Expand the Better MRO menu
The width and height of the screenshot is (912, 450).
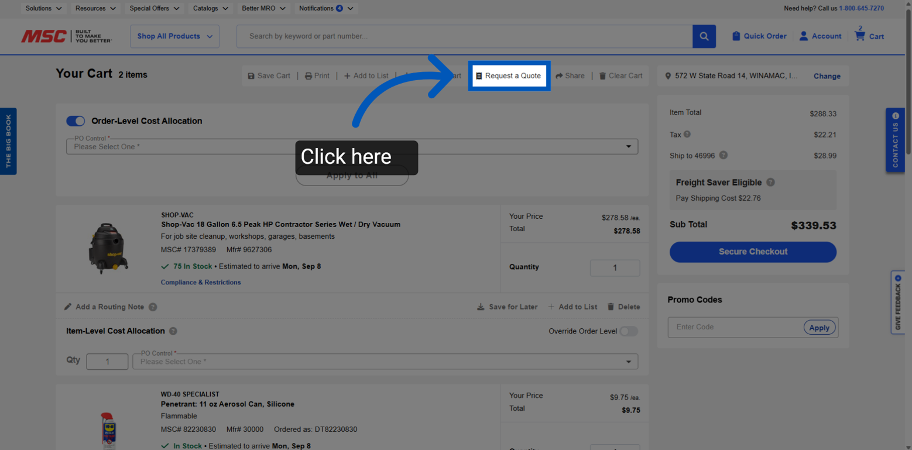coord(263,8)
